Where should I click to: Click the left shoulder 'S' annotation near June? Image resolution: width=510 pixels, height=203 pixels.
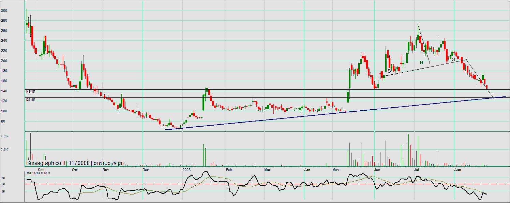tap(389, 71)
